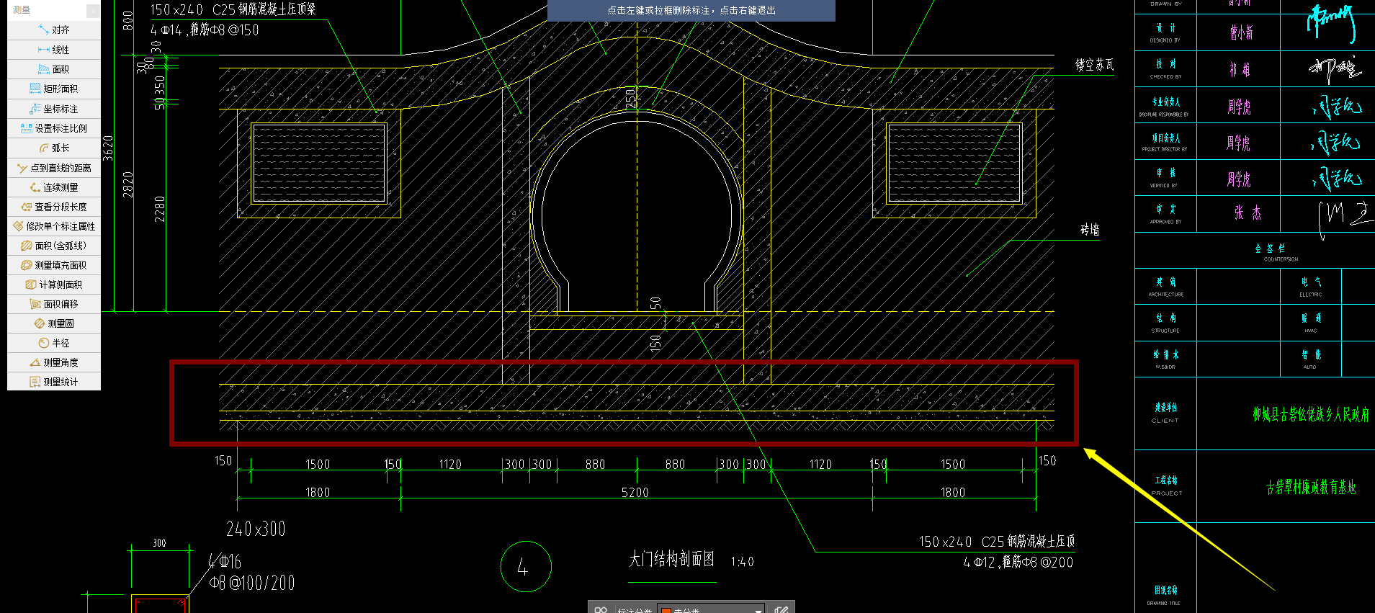Open 测量统计 measurement statistics
The width and height of the screenshot is (1375, 613).
pyautogui.click(x=54, y=382)
